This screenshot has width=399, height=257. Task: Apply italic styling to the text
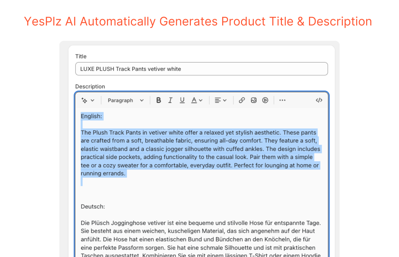(170, 100)
